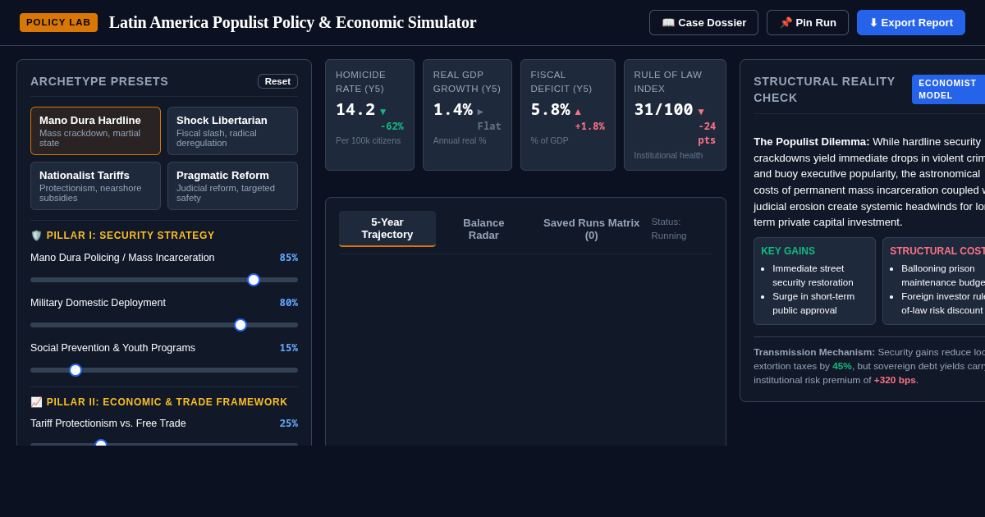Click the 80% military deployment value
The image size is (985, 517).
[x=288, y=303]
